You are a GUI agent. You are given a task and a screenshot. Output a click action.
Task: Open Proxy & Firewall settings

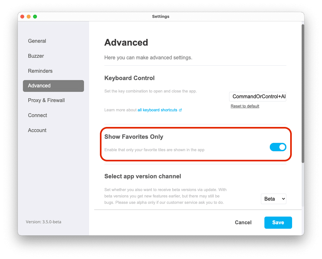tap(46, 100)
